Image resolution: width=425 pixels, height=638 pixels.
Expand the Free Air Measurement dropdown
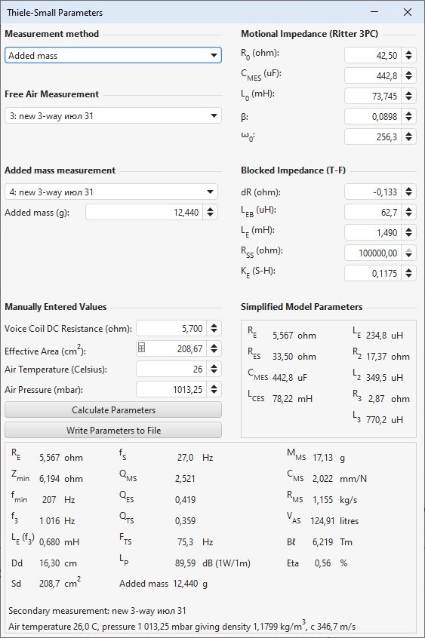113,116
